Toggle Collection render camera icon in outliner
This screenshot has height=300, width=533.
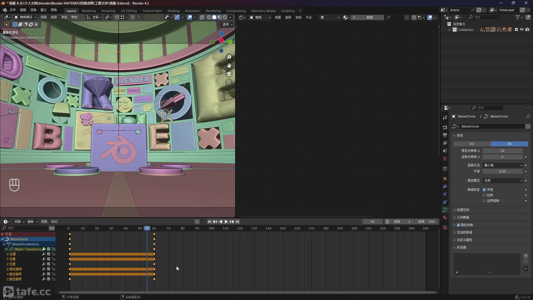527,29
